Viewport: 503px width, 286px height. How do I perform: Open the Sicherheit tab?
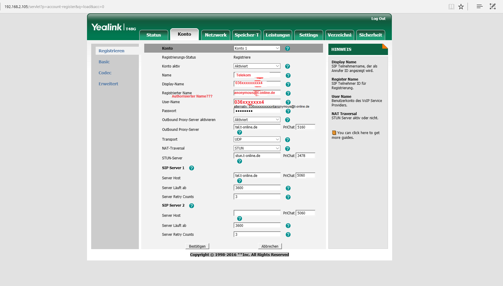371,35
